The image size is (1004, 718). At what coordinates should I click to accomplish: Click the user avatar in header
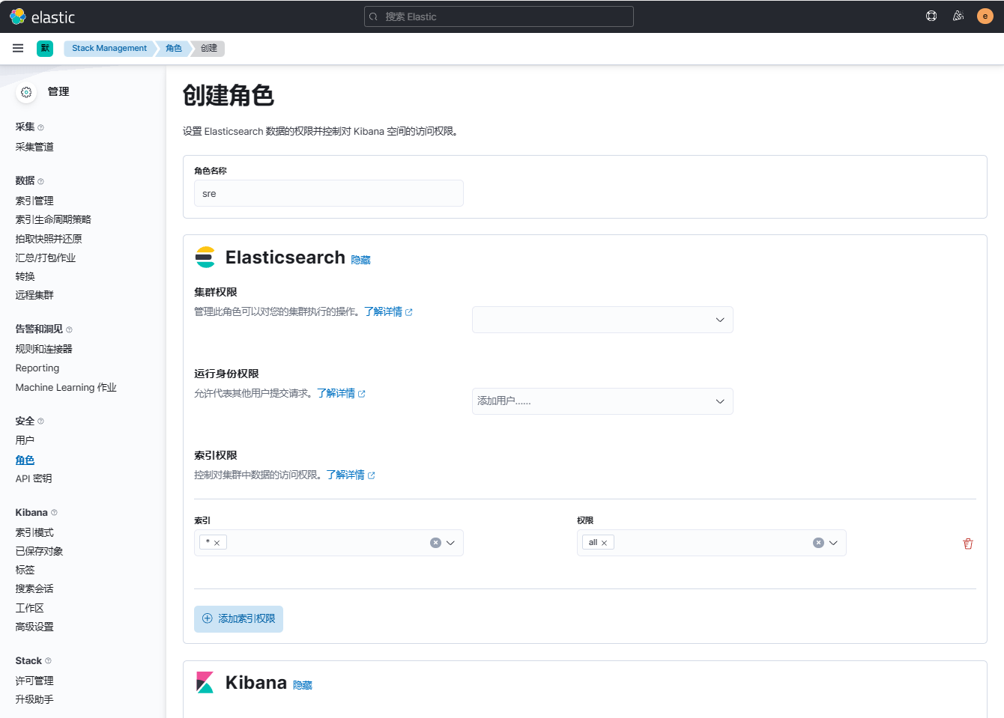tap(985, 16)
